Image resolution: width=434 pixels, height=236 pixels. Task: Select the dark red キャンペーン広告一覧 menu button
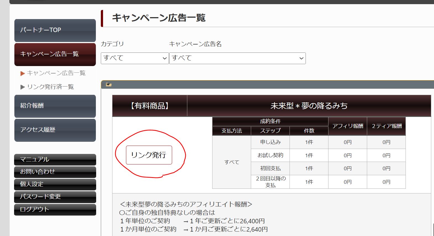pos(55,54)
